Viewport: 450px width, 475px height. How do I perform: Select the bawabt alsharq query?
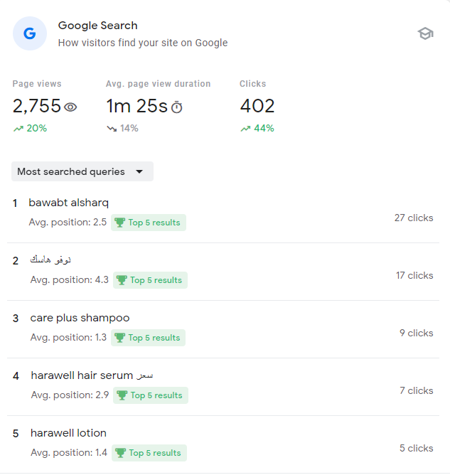(x=69, y=203)
